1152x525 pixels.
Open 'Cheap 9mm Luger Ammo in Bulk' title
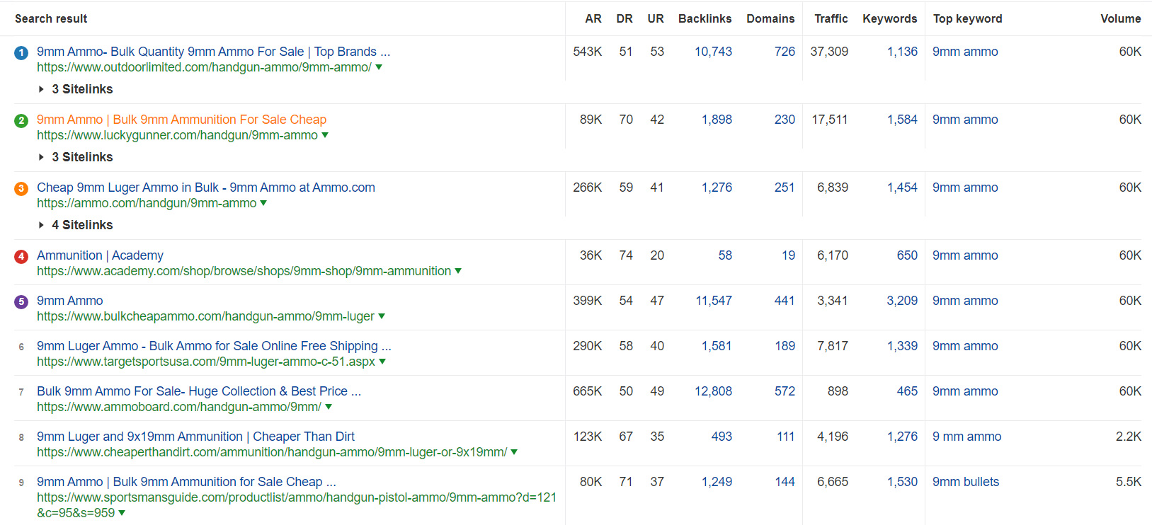point(206,187)
